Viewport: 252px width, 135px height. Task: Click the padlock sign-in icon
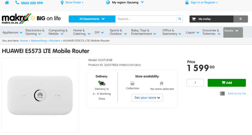pyautogui.click(x=187, y=3)
